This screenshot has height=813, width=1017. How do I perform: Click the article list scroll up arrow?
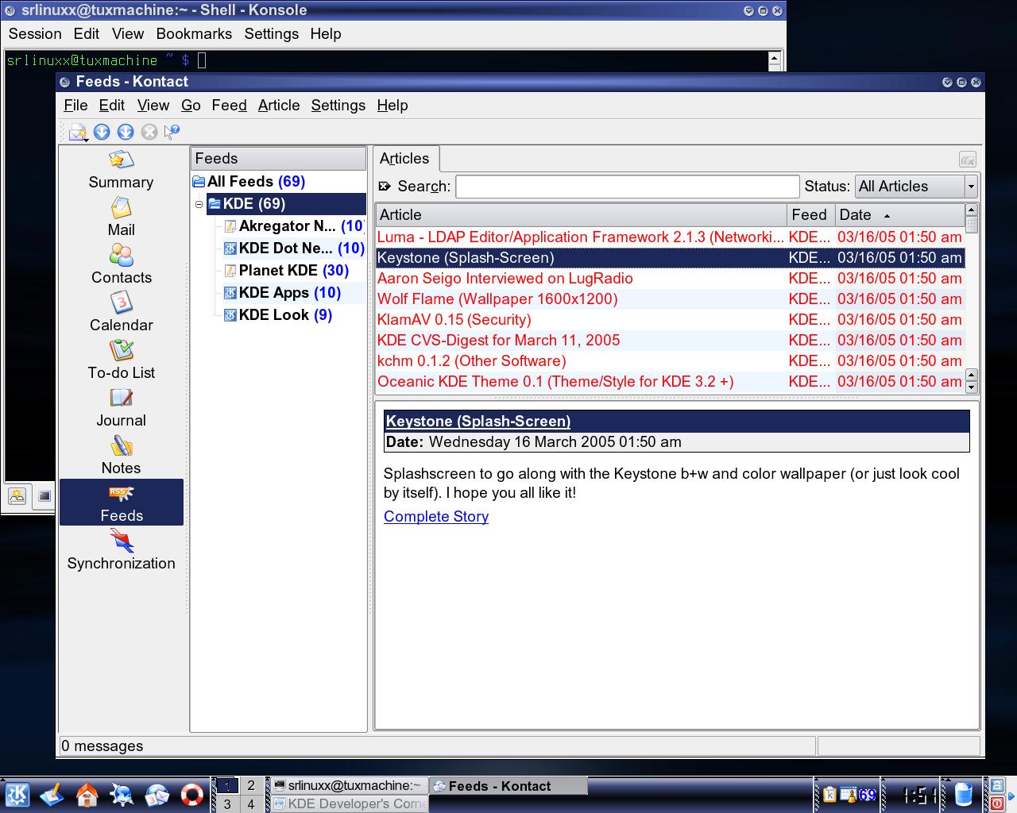tap(971, 210)
